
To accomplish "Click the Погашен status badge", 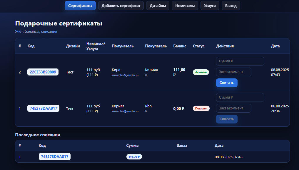I will point(201,108).
